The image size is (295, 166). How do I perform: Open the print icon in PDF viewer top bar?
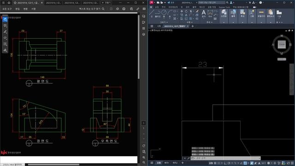[124, 9]
